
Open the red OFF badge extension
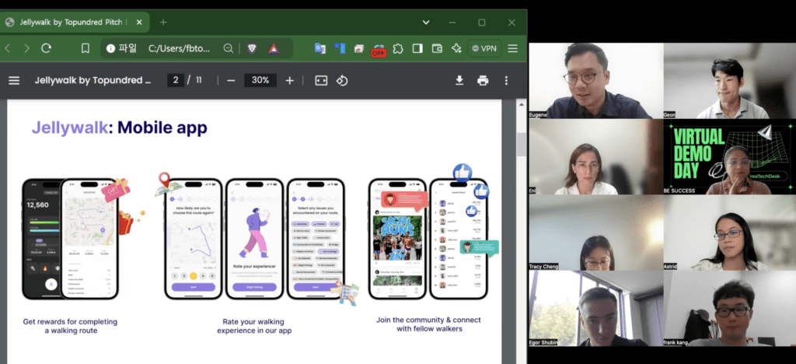379,49
